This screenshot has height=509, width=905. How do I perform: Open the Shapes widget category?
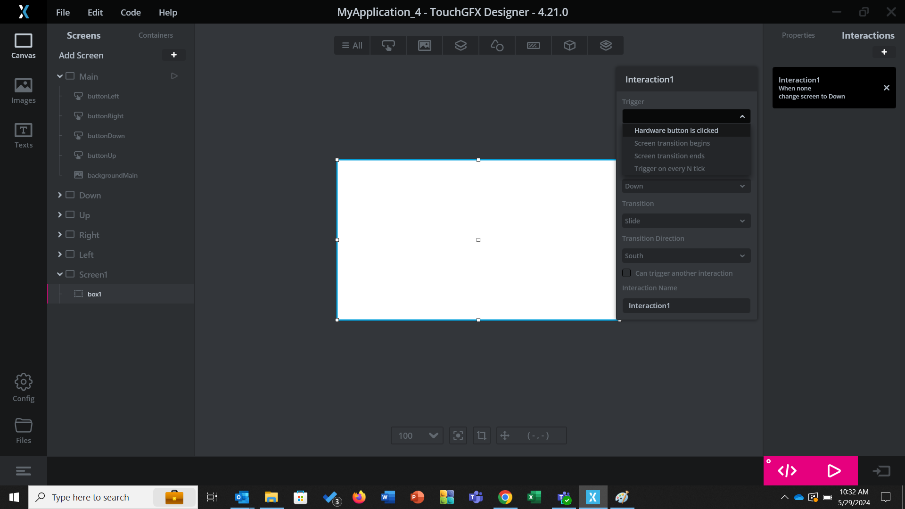click(497, 45)
